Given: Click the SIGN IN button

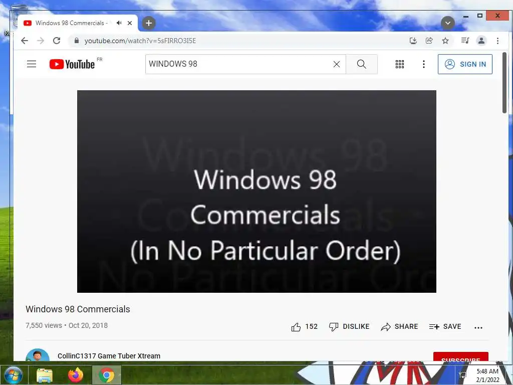Looking at the screenshot, I should [465, 64].
